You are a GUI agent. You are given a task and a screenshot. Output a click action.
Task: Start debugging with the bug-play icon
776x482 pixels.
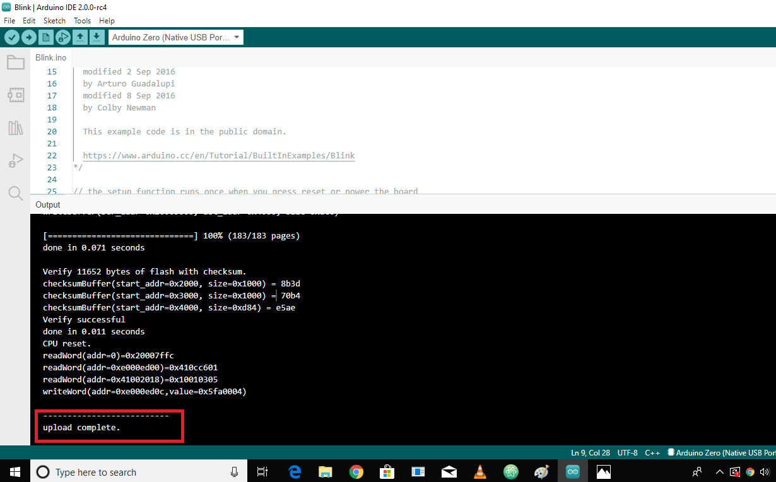coord(63,37)
